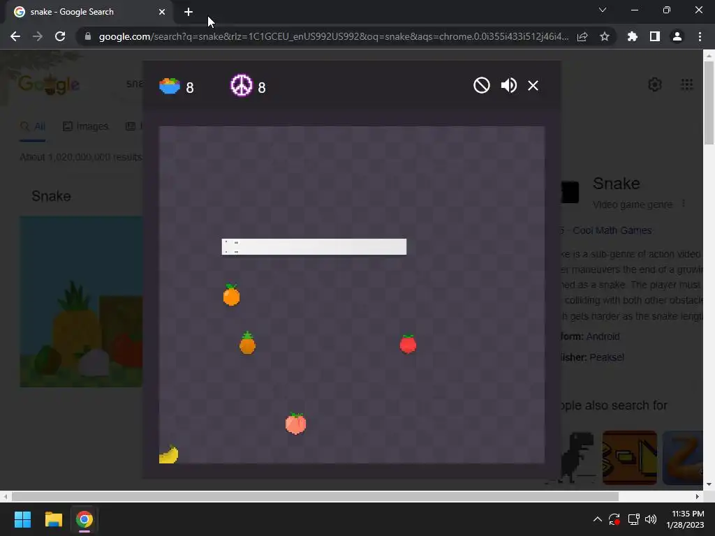This screenshot has height=536, width=715.
Task: Open the Cool Math Games link
Action: pos(612,230)
